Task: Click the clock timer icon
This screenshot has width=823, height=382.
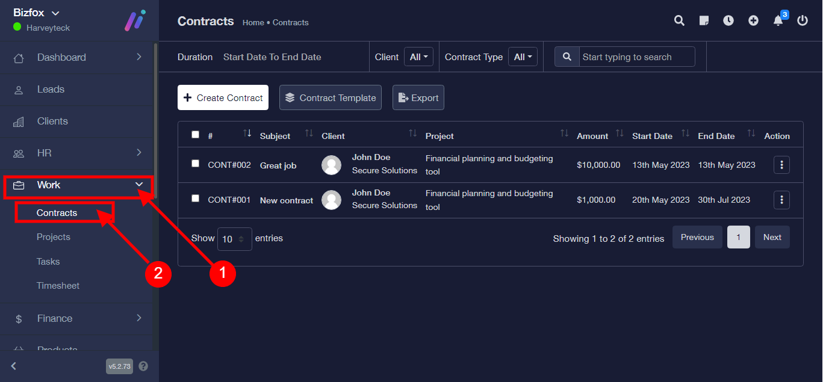Action: (728, 21)
